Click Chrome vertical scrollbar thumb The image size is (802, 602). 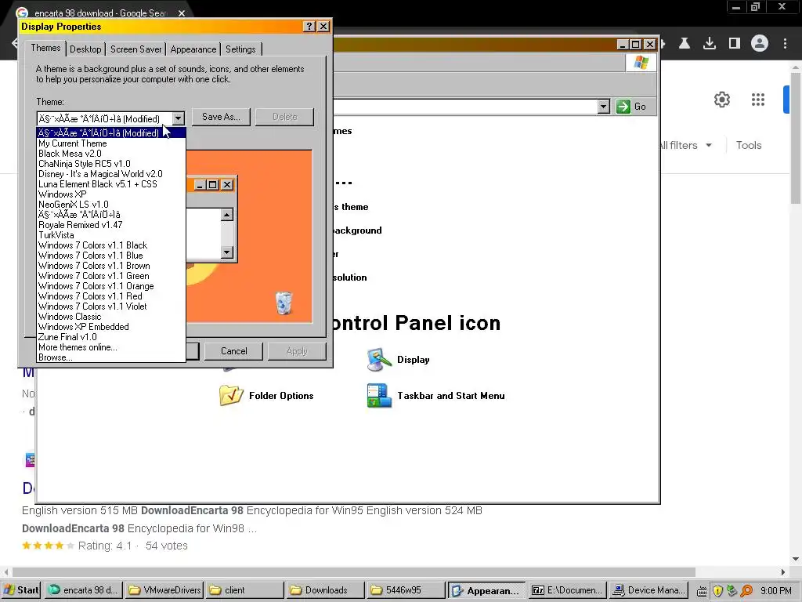tap(796, 138)
